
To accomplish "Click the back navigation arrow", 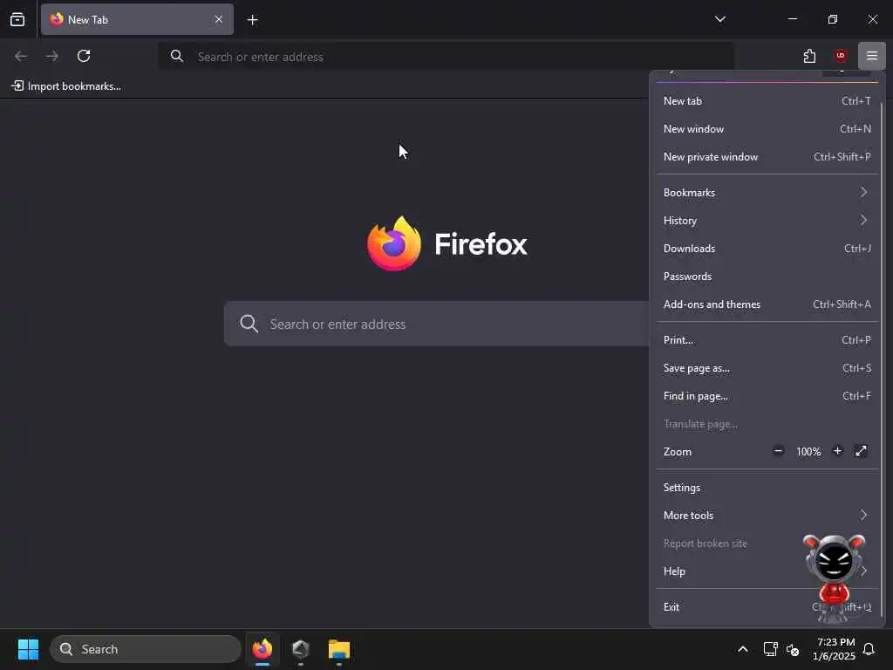I will [21, 56].
